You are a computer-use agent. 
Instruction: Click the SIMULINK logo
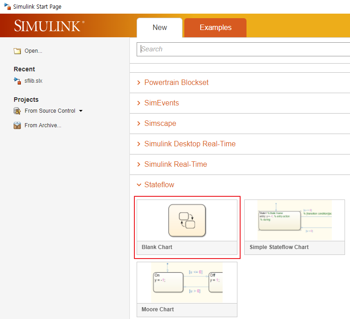[49, 26]
